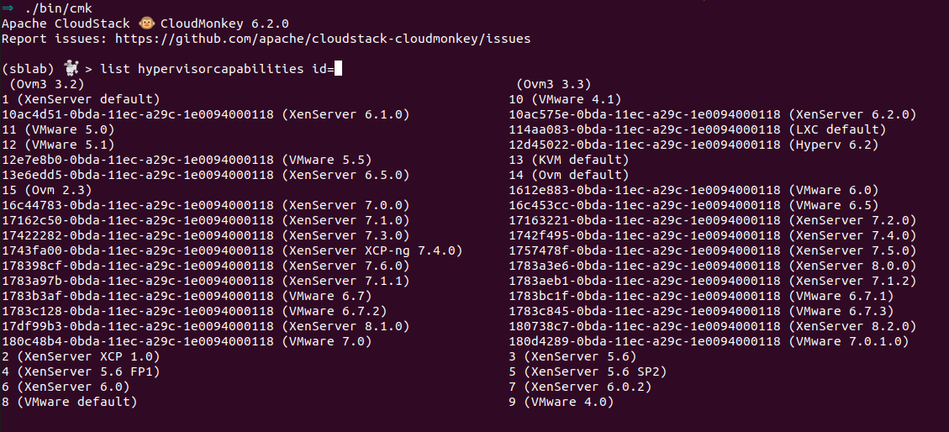The image size is (949, 432).
Task: Select the VMware 6.7.2 entry
Action: (x=194, y=311)
